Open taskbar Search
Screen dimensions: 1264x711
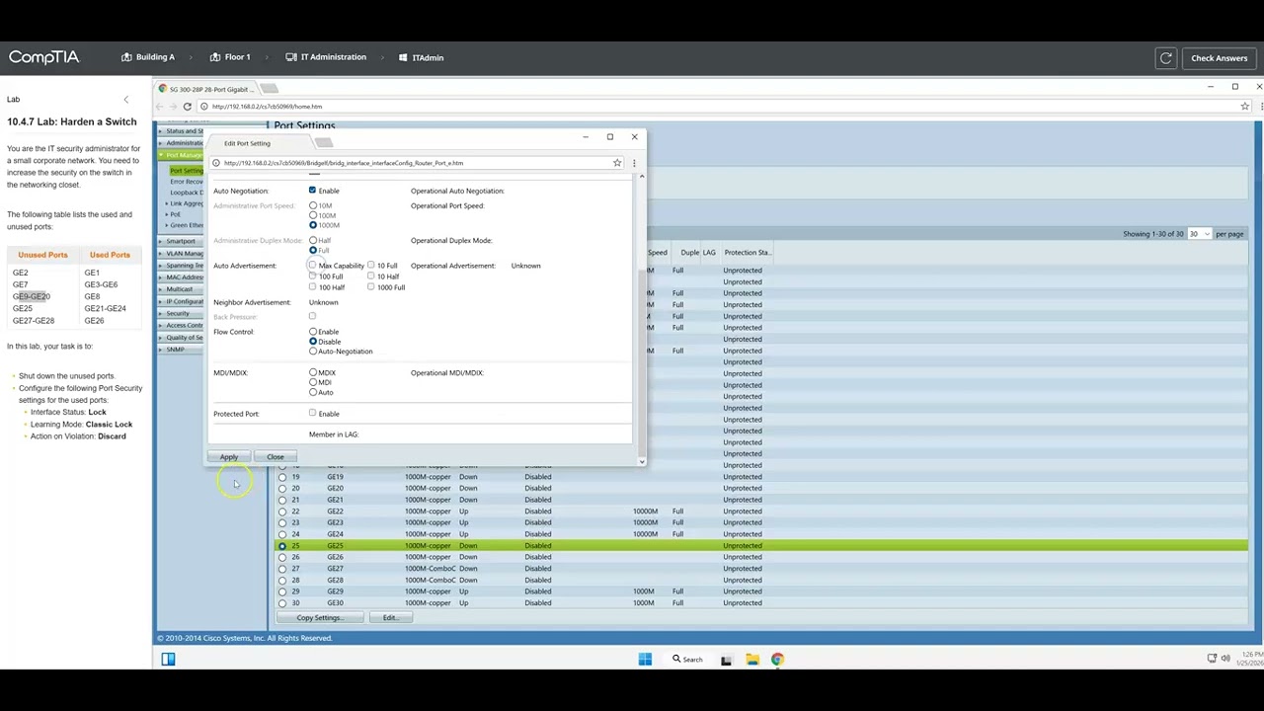click(x=686, y=660)
